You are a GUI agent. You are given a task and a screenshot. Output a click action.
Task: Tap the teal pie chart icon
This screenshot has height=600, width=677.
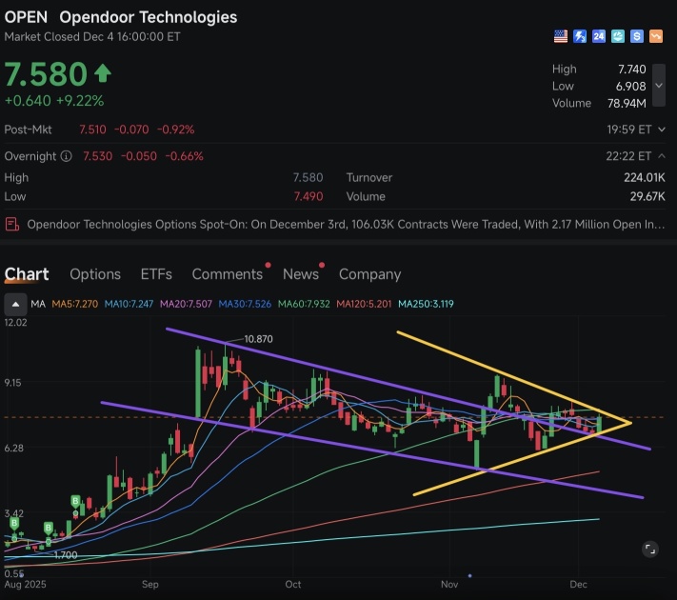[x=617, y=36]
